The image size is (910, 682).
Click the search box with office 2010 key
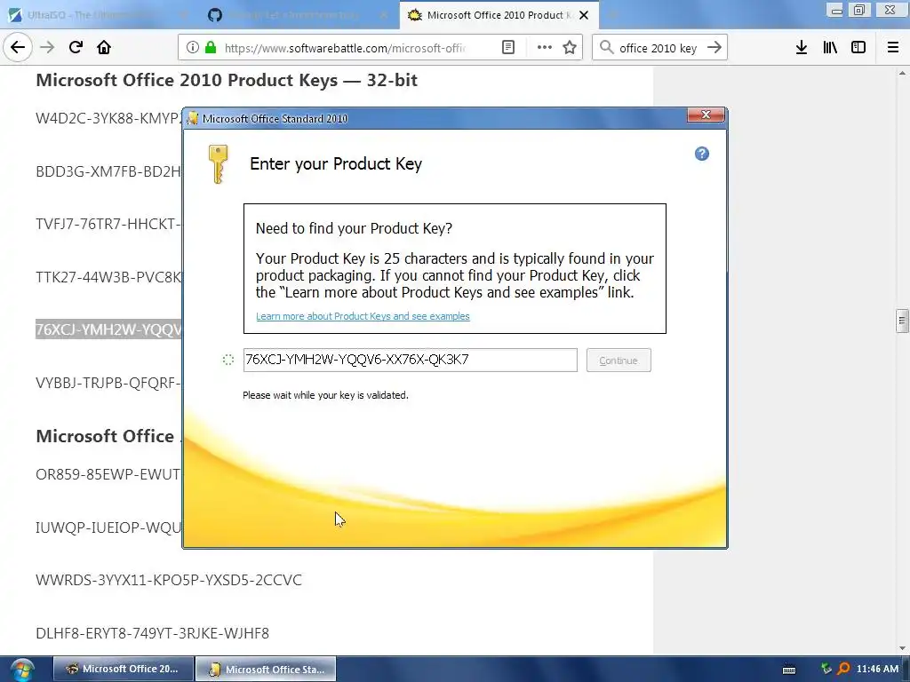tap(659, 48)
